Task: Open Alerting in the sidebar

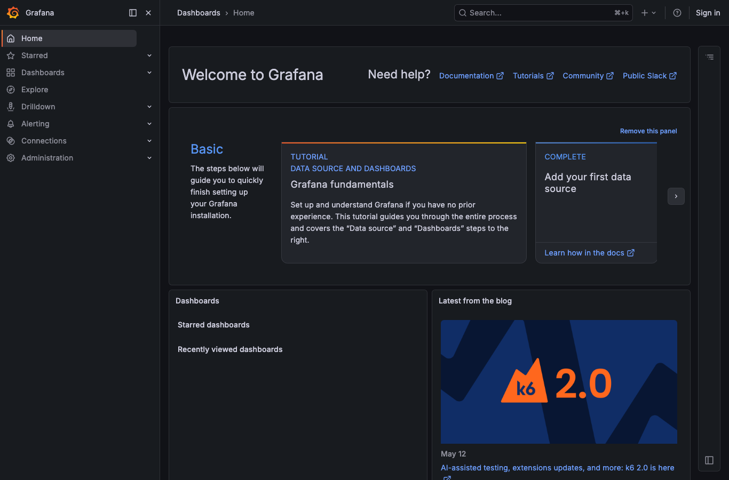Action: (x=35, y=124)
